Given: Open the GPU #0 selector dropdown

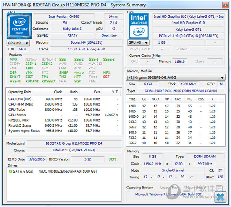Looking at the screenshot, I should pos(138,42).
